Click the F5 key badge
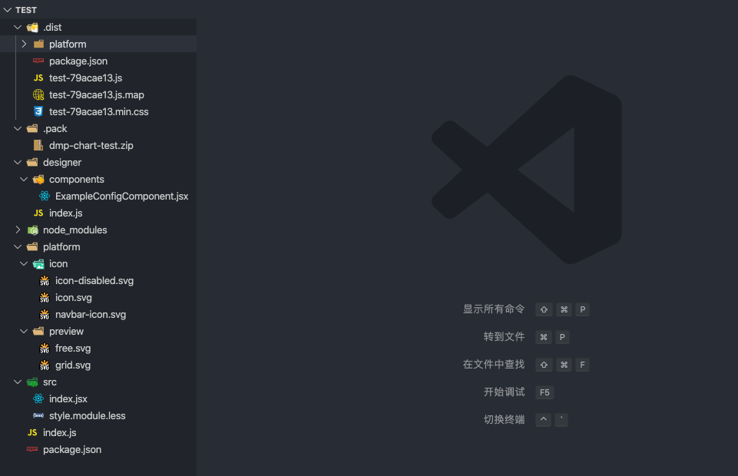Viewport: 738px width, 476px height. click(544, 392)
